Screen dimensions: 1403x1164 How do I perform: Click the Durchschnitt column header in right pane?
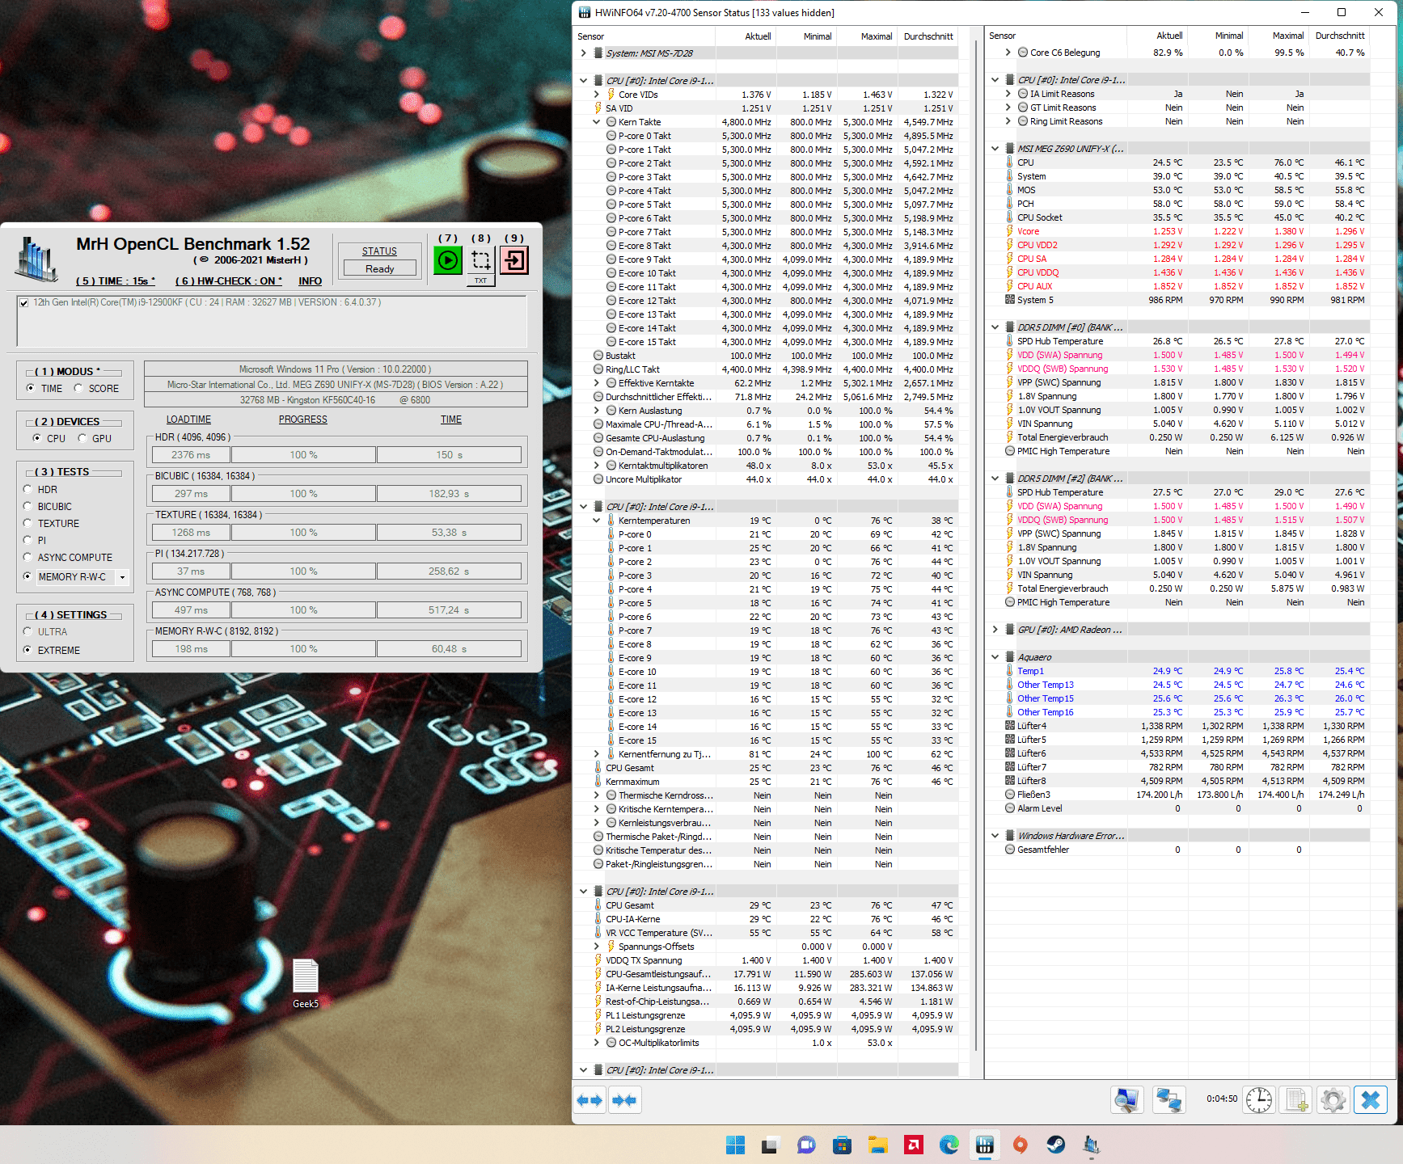tap(1340, 36)
